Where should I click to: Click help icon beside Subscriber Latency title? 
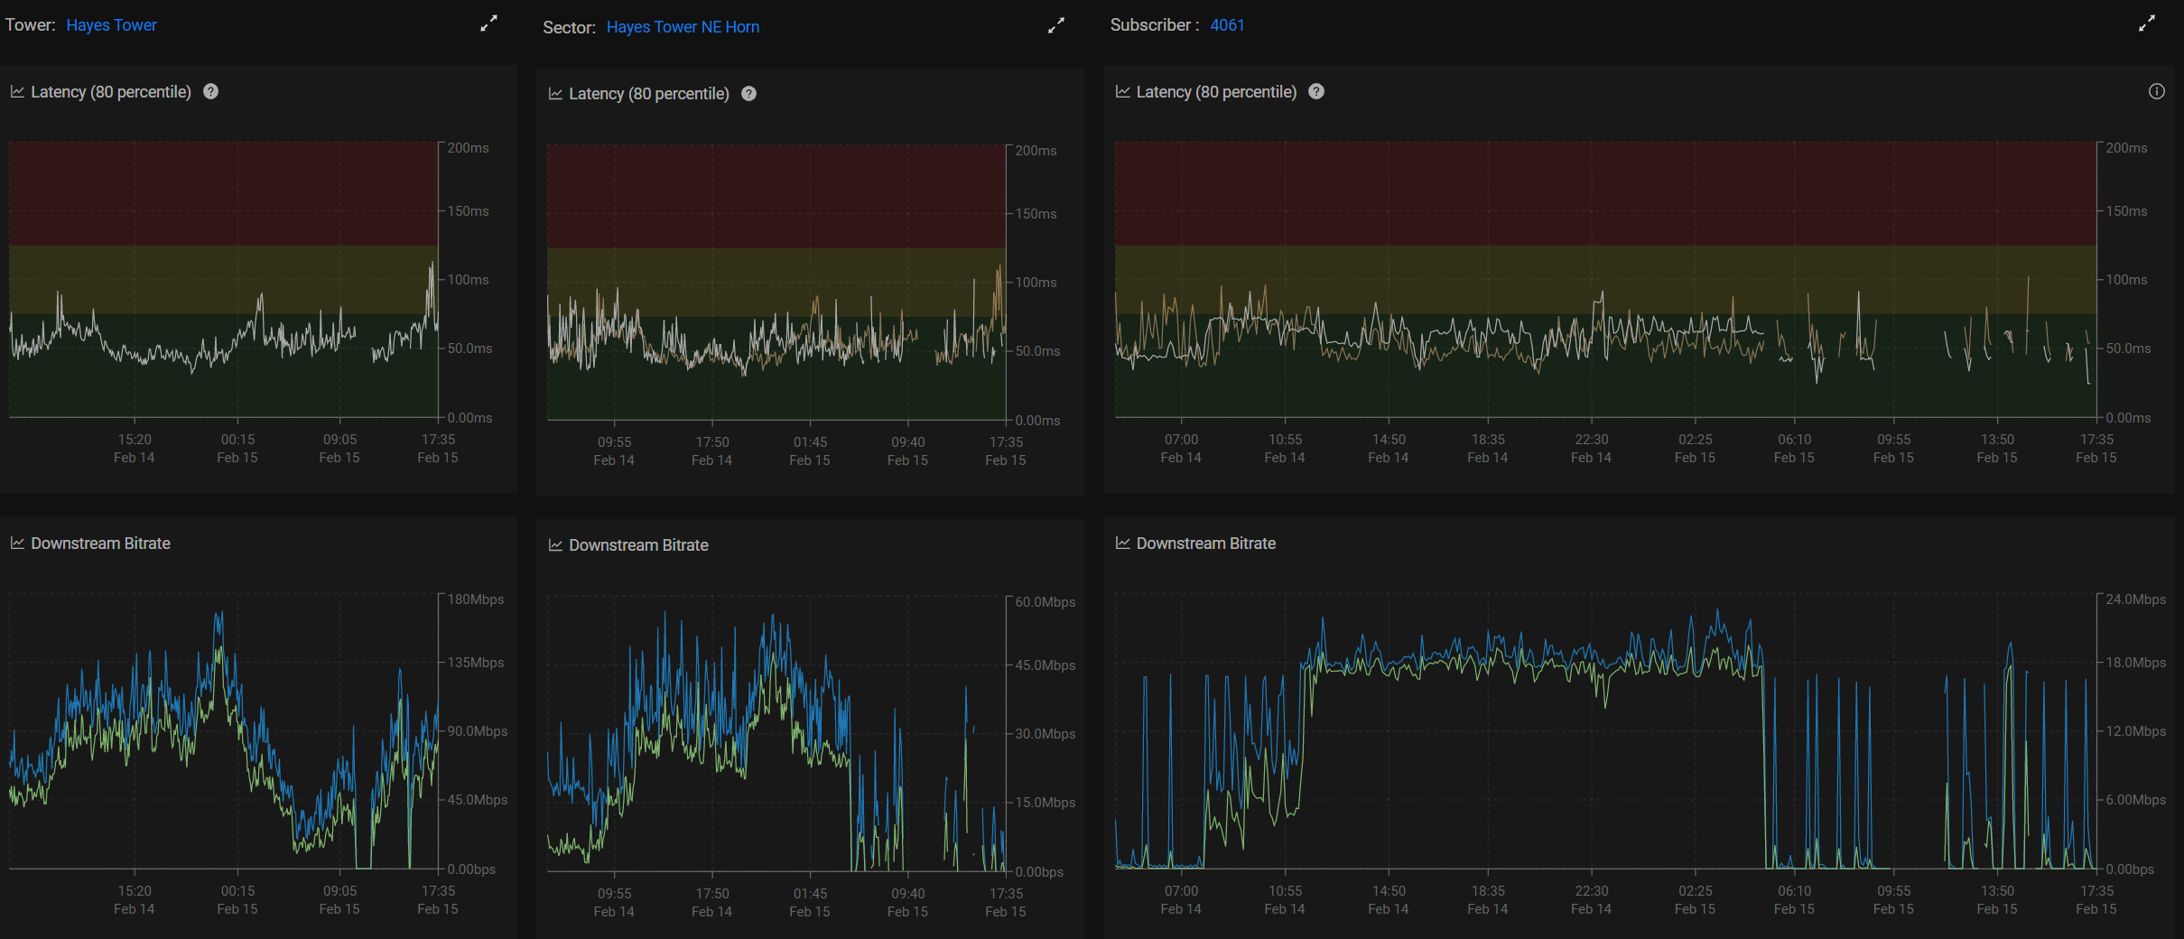tap(1315, 91)
